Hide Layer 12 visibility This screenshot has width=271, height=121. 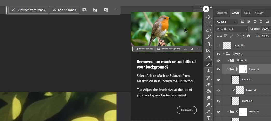click(x=218, y=101)
